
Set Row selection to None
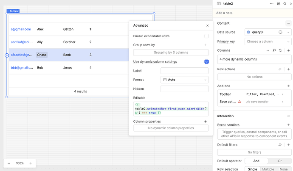click(284, 169)
